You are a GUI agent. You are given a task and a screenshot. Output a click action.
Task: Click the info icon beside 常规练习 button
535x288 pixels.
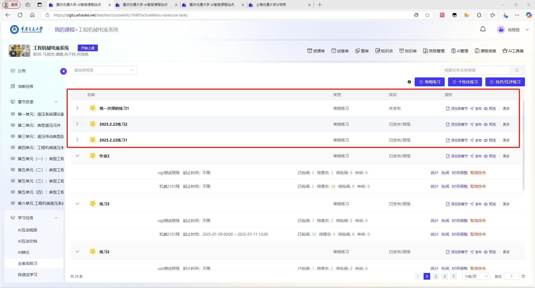click(x=409, y=82)
